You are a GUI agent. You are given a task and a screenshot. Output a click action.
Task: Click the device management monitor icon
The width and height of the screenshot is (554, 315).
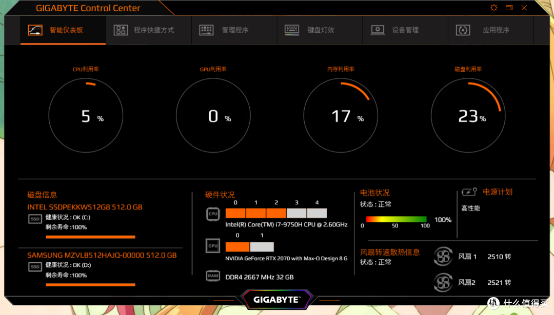pyautogui.click(x=378, y=30)
